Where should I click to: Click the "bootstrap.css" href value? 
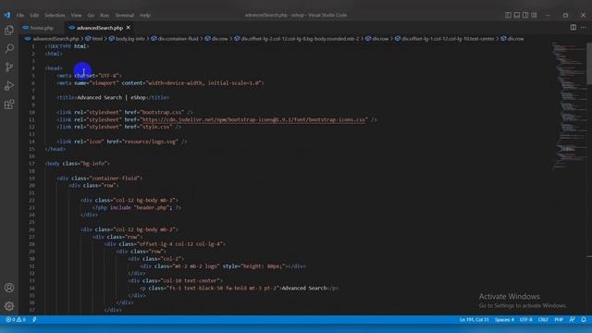point(163,112)
